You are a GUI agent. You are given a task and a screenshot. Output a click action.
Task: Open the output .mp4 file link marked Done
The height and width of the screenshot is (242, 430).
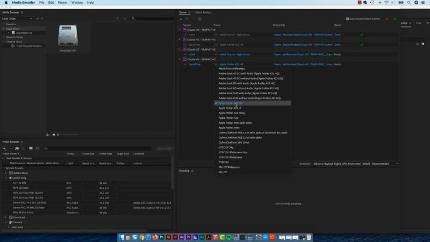pos(303,35)
